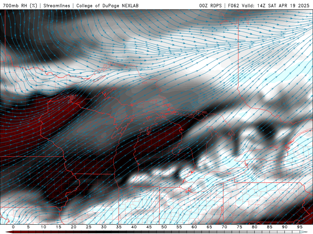The width and height of the screenshot is (313, 234).
Task: Click the "15" tick label on the color scale
Action: [x=58, y=227]
